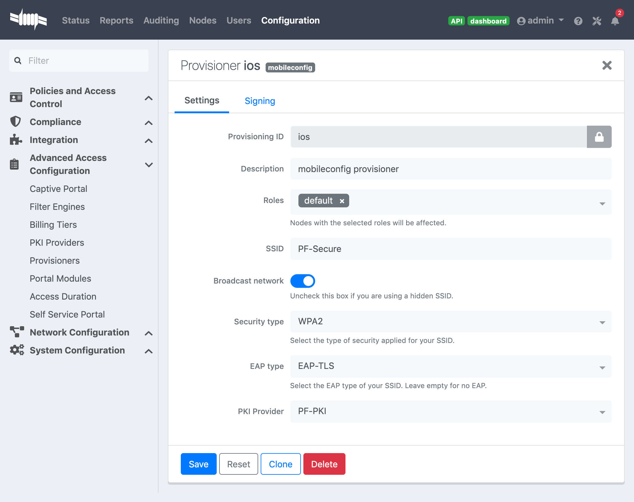This screenshot has height=502, width=634.
Task: Open PKI Providers in sidebar
Action: (57, 243)
